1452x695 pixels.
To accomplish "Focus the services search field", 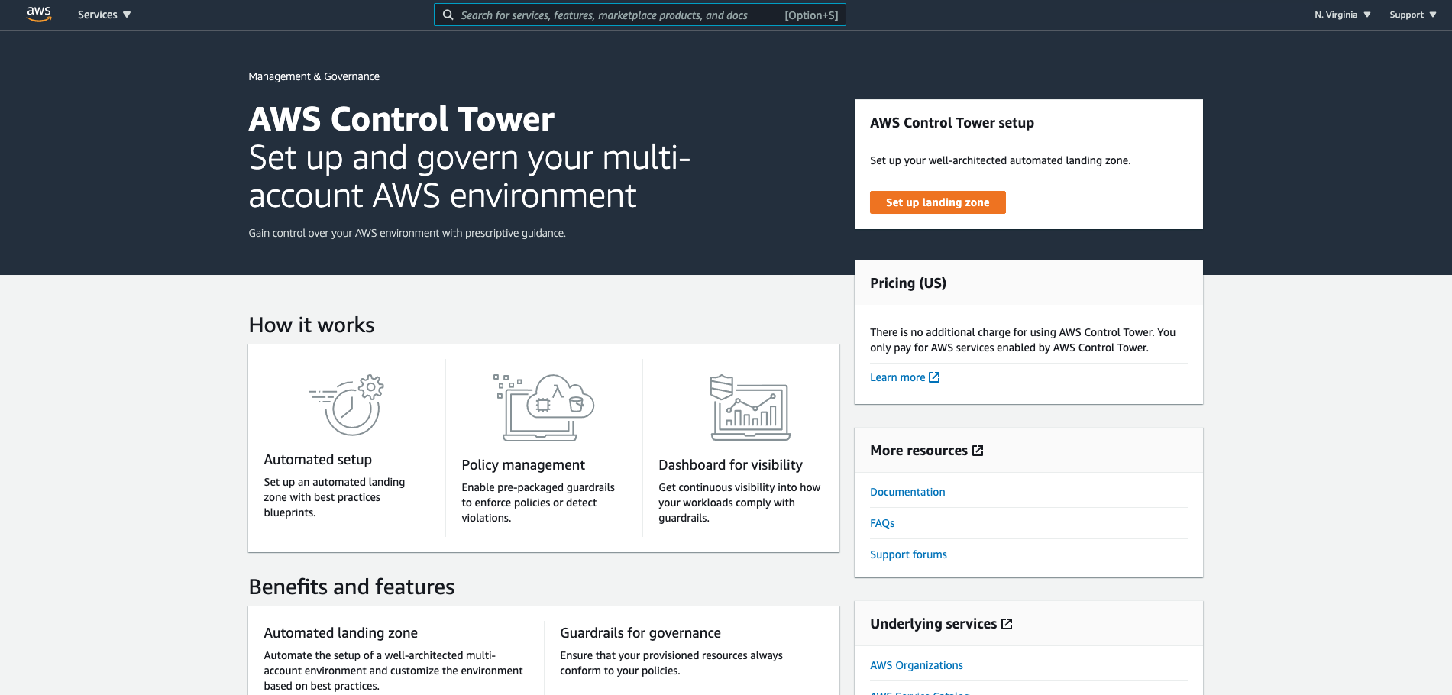I will [640, 15].
